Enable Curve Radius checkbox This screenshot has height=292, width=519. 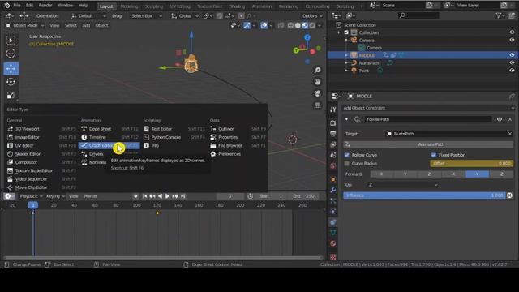pyautogui.click(x=347, y=164)
